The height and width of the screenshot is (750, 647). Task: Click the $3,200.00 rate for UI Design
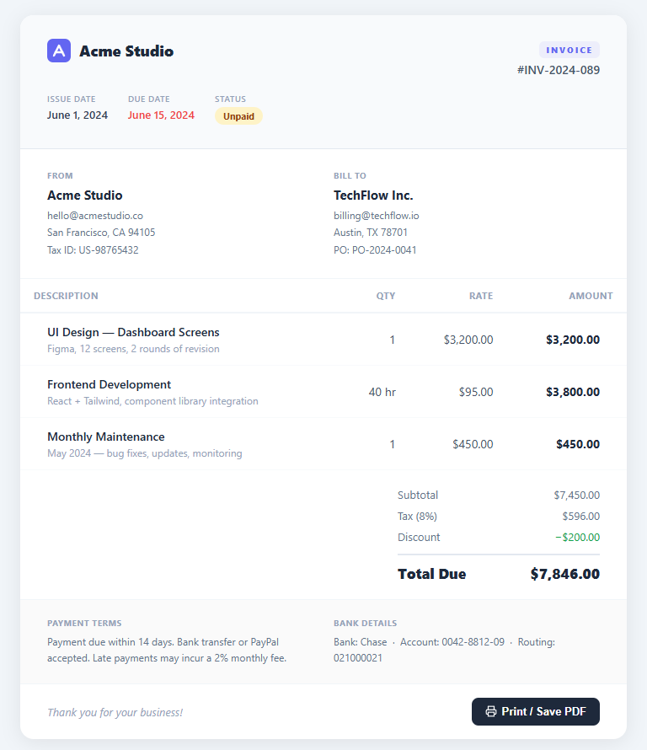(x=468, y=340)
